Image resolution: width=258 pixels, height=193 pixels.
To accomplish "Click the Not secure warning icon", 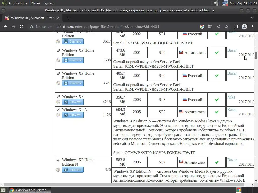I will coord(32,27).
